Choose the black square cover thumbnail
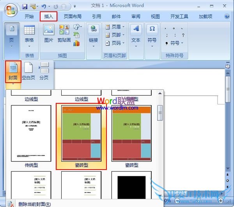 pos(131,185)
